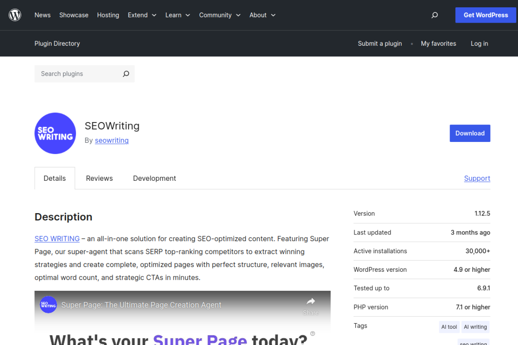This screenshot has height=345, width=518.
Task: Click the WordPress logo in the top bar
Action: coord(15,15)
